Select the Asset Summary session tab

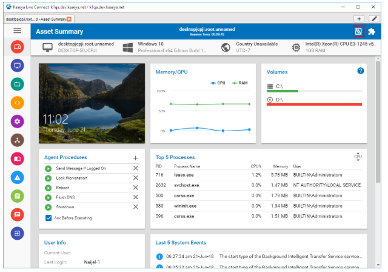(36, 19)
